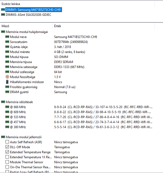Click the memory icon next to Memória sebessége

tap(7, 67)
